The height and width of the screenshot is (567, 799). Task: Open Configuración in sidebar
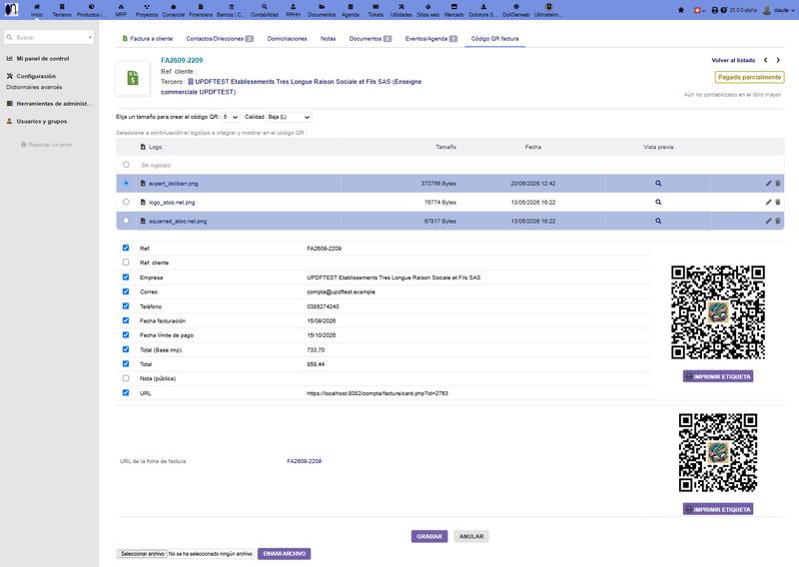coord(36,76)
